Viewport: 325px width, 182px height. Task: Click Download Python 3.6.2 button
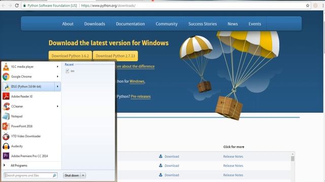pos(70,56)
